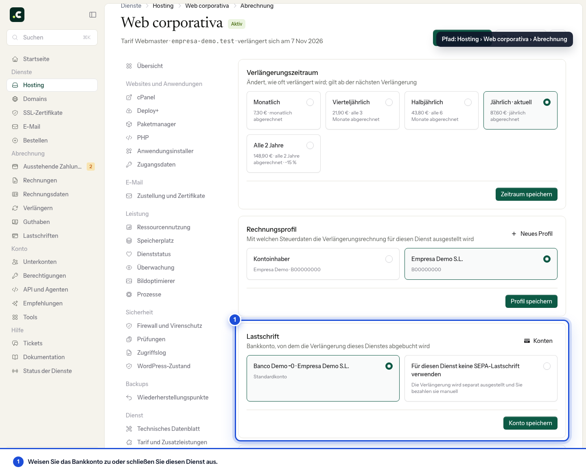
Task: Add a new billing profile with Neues Profil
Action: click(x=532, y=234)
